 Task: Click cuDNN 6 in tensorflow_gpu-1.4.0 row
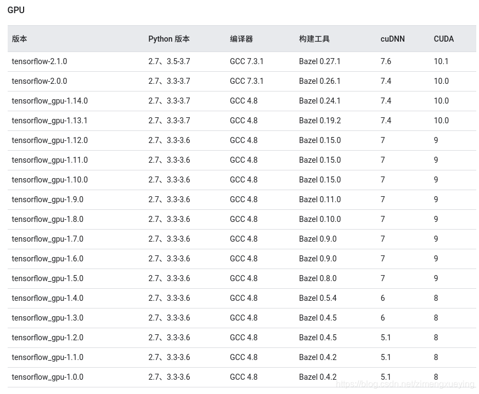[x=383, y=298]
